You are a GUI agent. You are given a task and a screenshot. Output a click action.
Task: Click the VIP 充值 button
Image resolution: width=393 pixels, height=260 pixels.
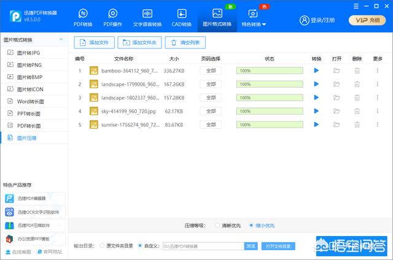pyautogui.click(x=367, y=20)
